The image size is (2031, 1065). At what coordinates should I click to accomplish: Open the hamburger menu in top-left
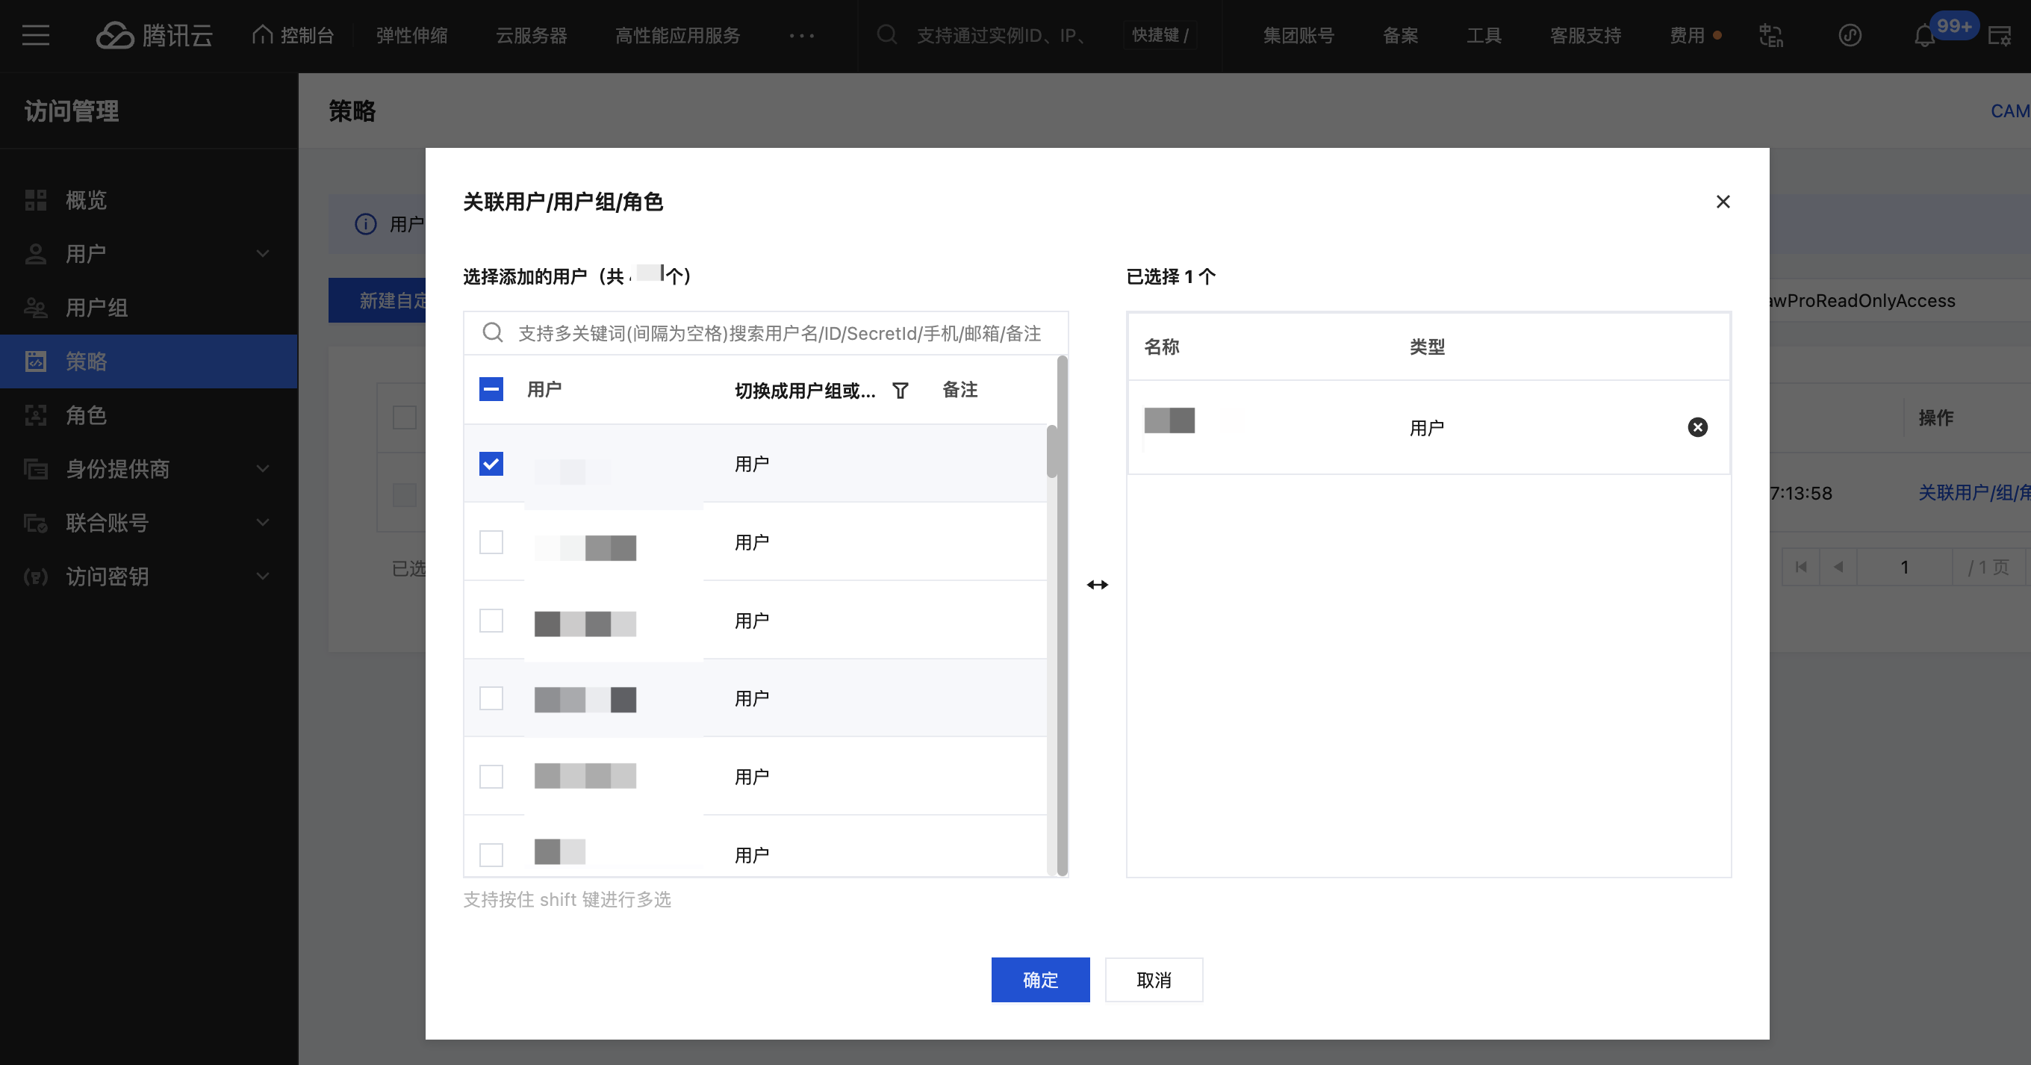click(36, 35)
